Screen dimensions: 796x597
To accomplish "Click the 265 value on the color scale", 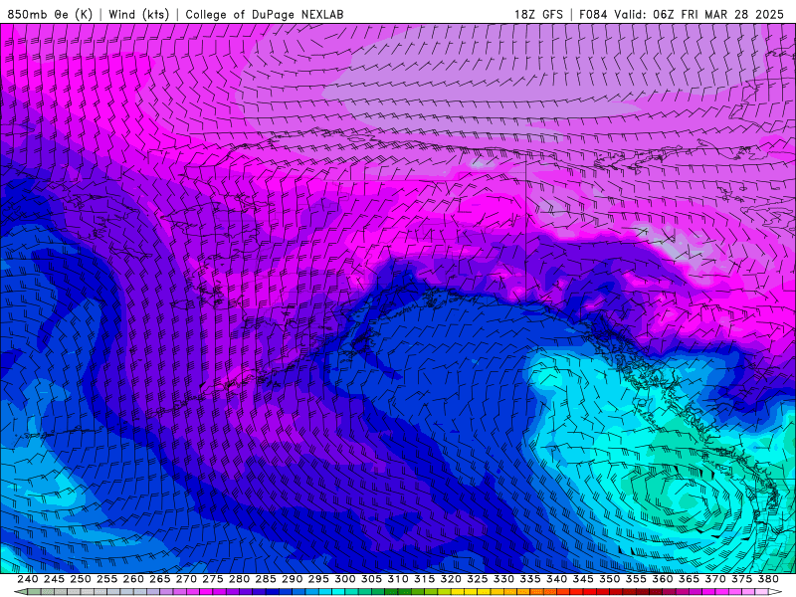I will (x=159, y=579).
